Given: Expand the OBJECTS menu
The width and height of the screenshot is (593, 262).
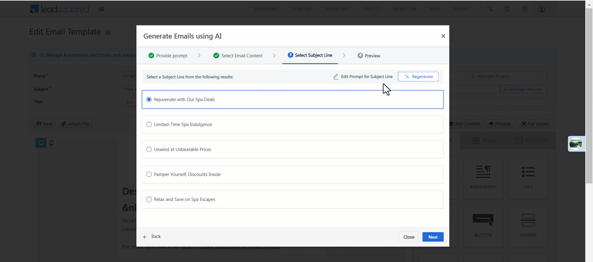Looking at the screenshot, I should (371, 9).
